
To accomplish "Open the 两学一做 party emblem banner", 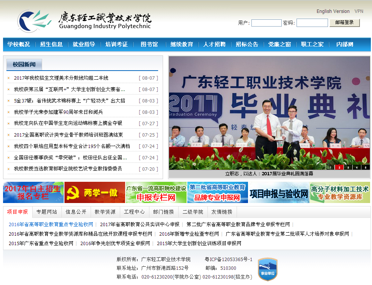I will pos(94,192).
